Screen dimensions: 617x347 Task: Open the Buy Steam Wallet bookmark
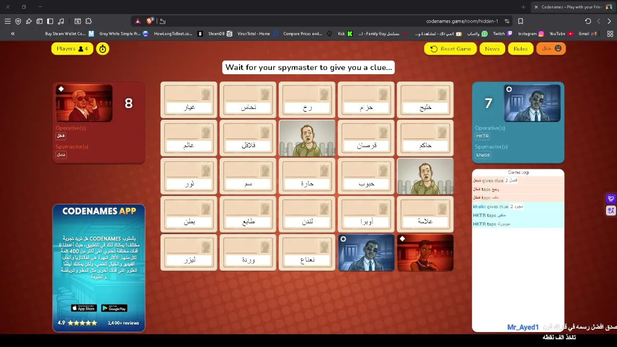click(x=69, y=34)
